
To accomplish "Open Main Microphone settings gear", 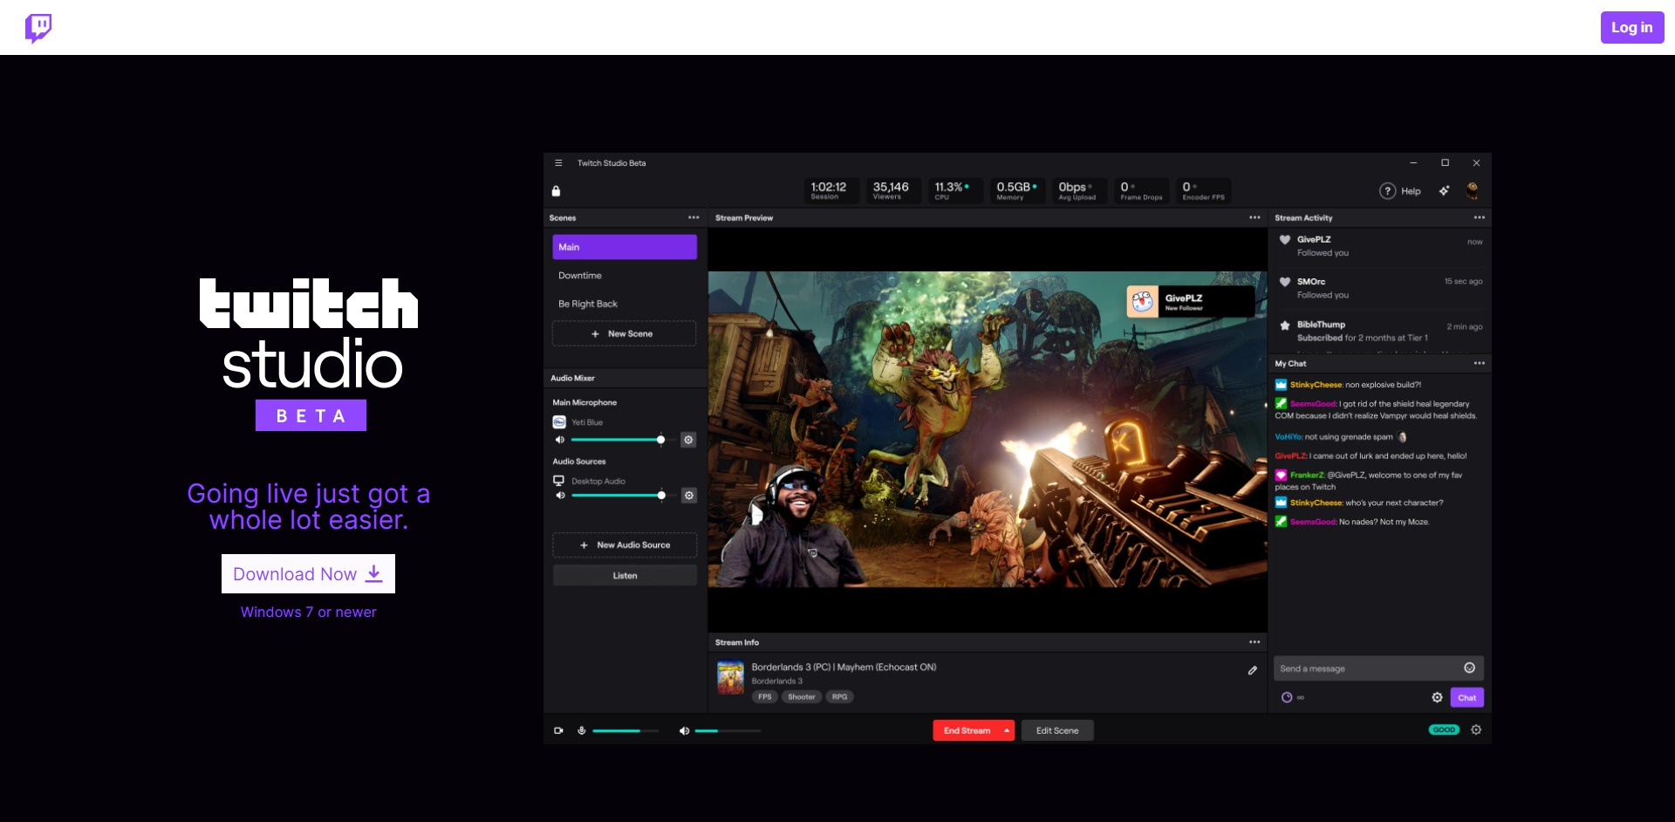I will pyautogui.click(x=688, y=440).
